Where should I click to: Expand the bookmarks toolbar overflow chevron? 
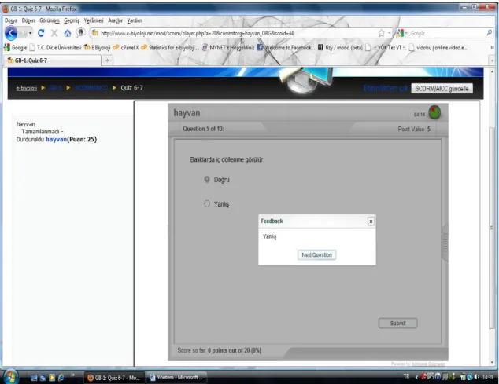coord(492,48)
